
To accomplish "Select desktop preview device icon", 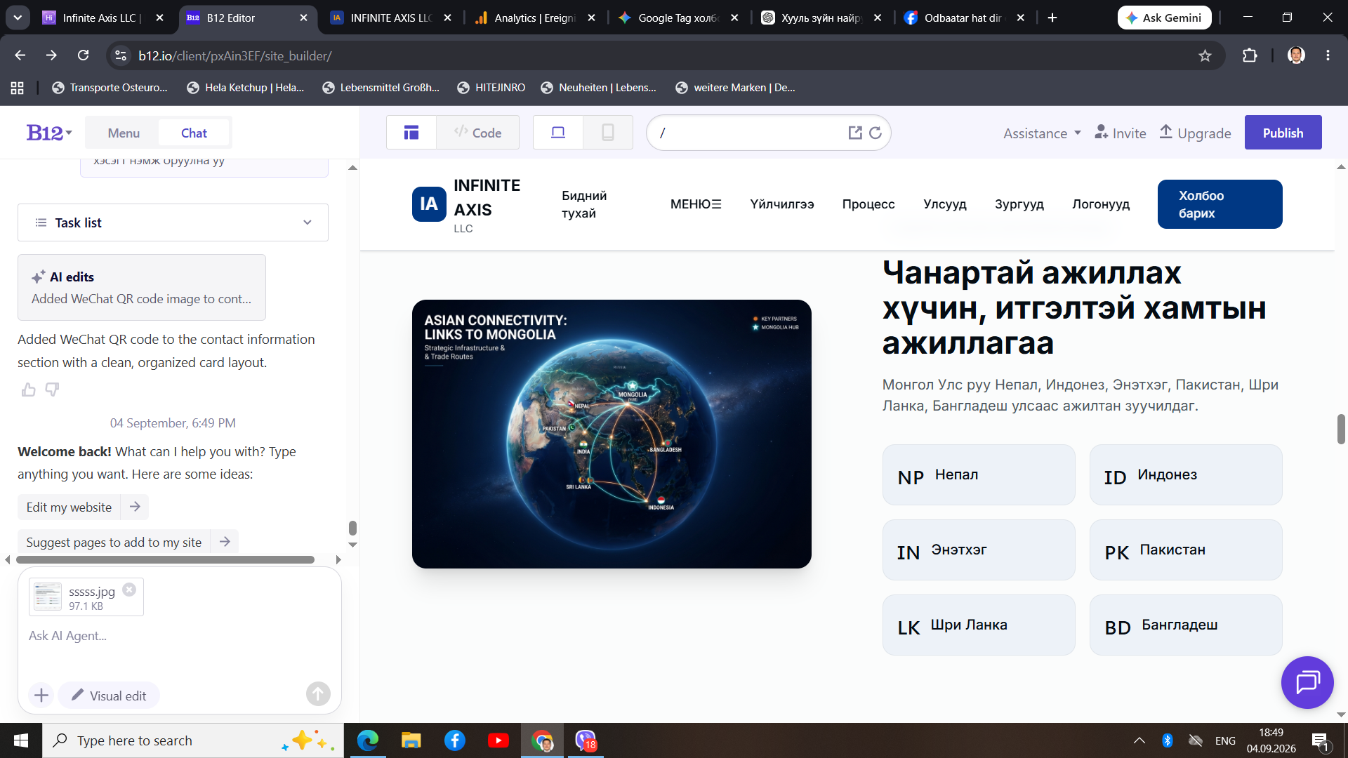I will click(x=558, y=133).
